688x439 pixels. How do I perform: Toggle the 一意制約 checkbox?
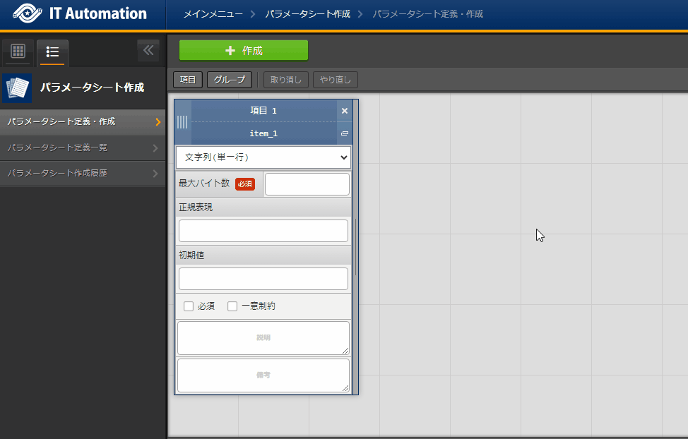tap(232, 306)
